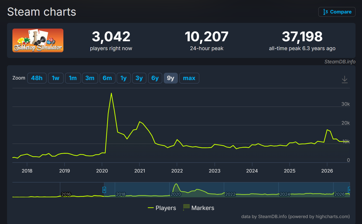Click the all-time peak 6.3 years ago caption
362x224 pixels.
pyautogui.click(x=302, y=49)
